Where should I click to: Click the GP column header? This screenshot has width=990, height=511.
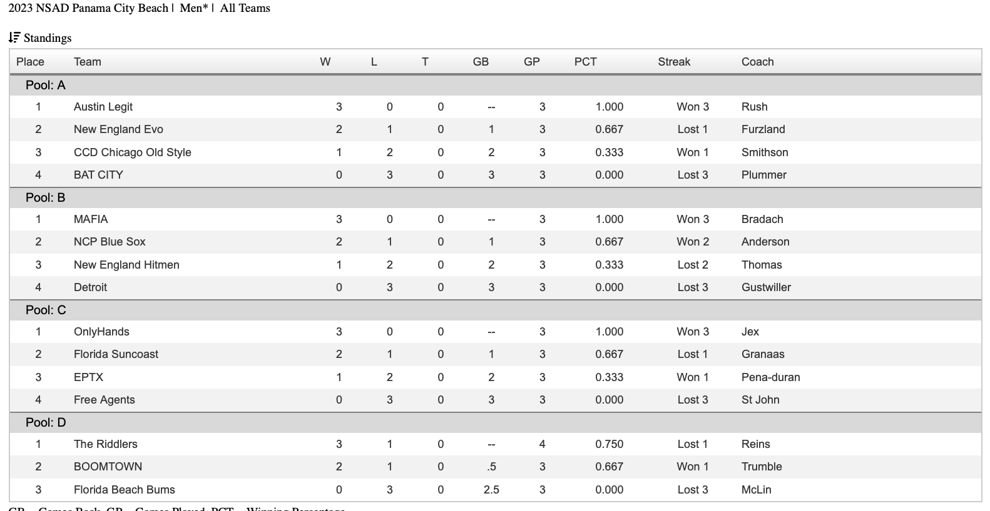pyautogui.click(x=531, y=62)
